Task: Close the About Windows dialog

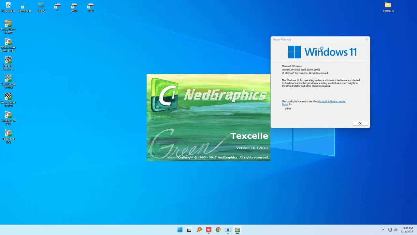Action: pyautogui.click(x=367, y=39)
